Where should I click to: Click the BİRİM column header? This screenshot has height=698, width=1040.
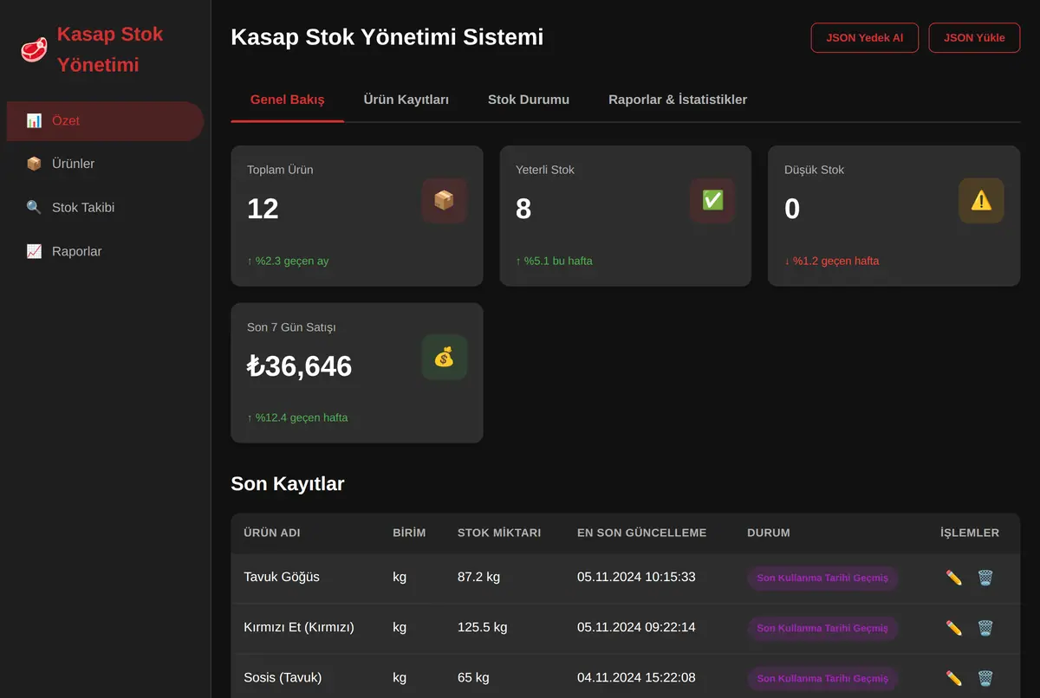(409, 533)
